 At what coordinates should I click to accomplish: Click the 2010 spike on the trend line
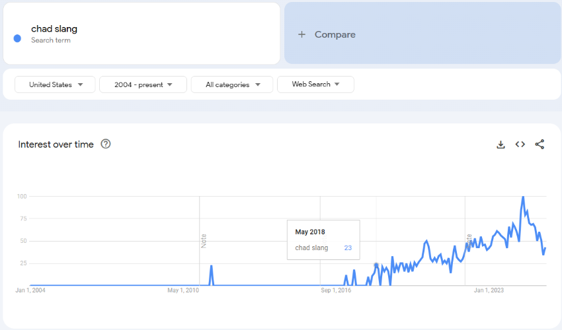point(212,266)
